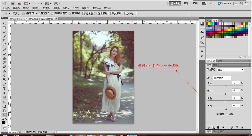Select the Lasso tool
Image resolution: width=252 pixels, height=136 pixels.
click(4, 32)
